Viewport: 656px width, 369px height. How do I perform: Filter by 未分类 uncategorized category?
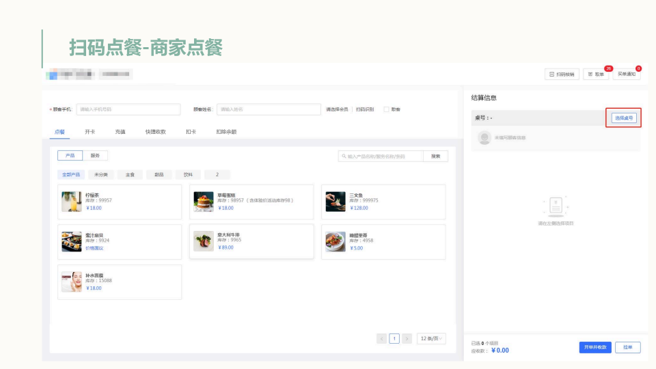101,174
